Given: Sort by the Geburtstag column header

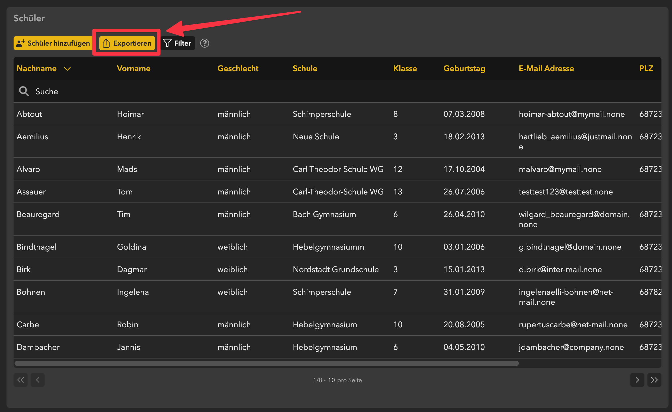Looking at the screenshot, I should coord(464,68).
